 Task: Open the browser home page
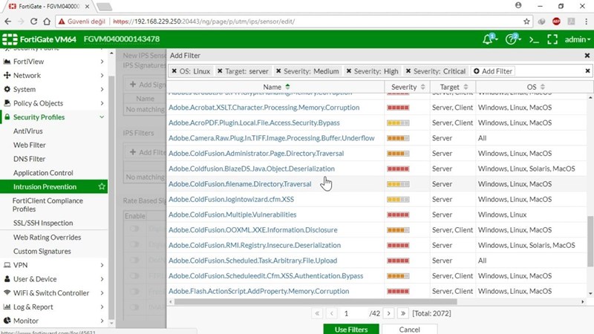pyautogui.click(x=47, y=22)
